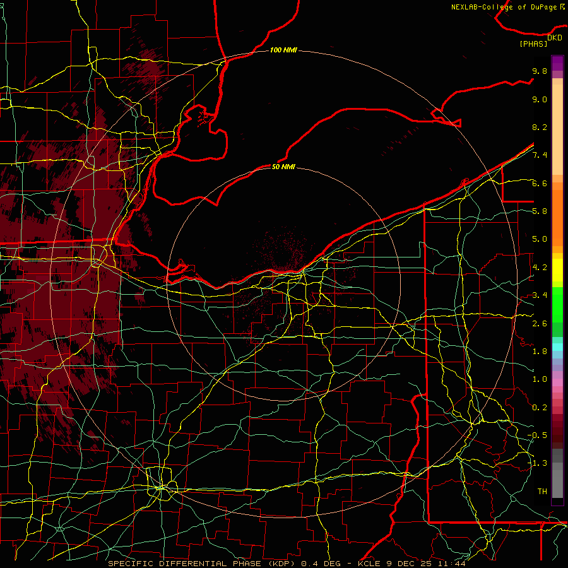Click the bright green band of the color bar
This screenshot has height=568, width=568.
(x=557, y=304)
